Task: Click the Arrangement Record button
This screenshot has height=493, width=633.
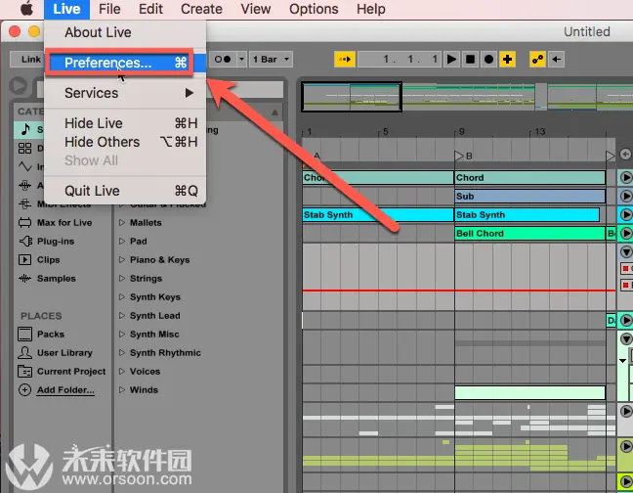Action: (x=488, y=60)
